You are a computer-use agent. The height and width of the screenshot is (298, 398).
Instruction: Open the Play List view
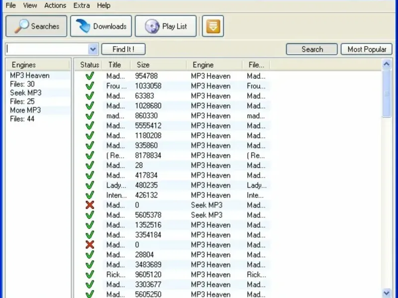tap(166, 26)
